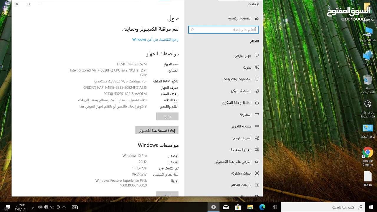Select the Windows 10 Pro edition value
The height and width of the screenshot is (212, 377).
pyautogui.click(x=134, y=155)
